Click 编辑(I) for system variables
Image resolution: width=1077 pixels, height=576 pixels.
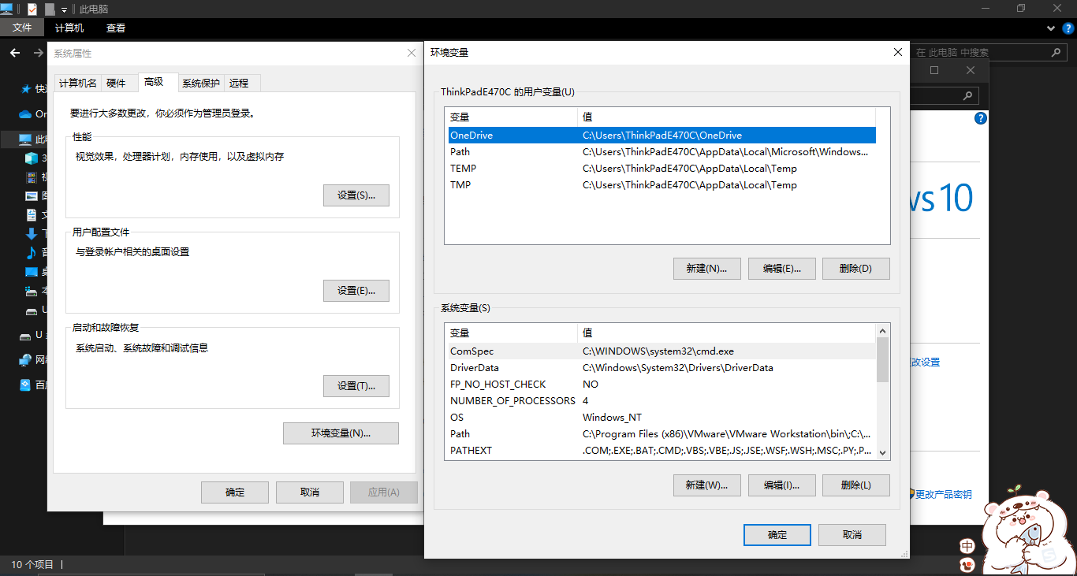point(782,485)
